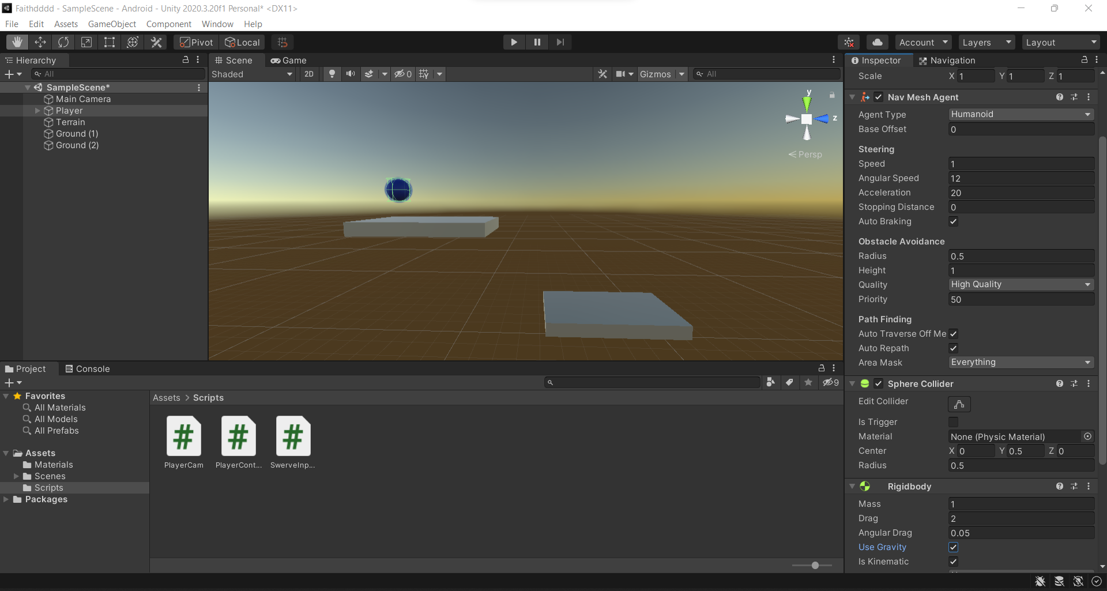Select the Hand tool in toolbar

tap(17, 42)
